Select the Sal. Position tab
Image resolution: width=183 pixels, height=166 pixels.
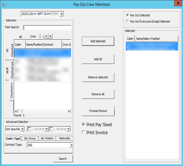[47, 138]
